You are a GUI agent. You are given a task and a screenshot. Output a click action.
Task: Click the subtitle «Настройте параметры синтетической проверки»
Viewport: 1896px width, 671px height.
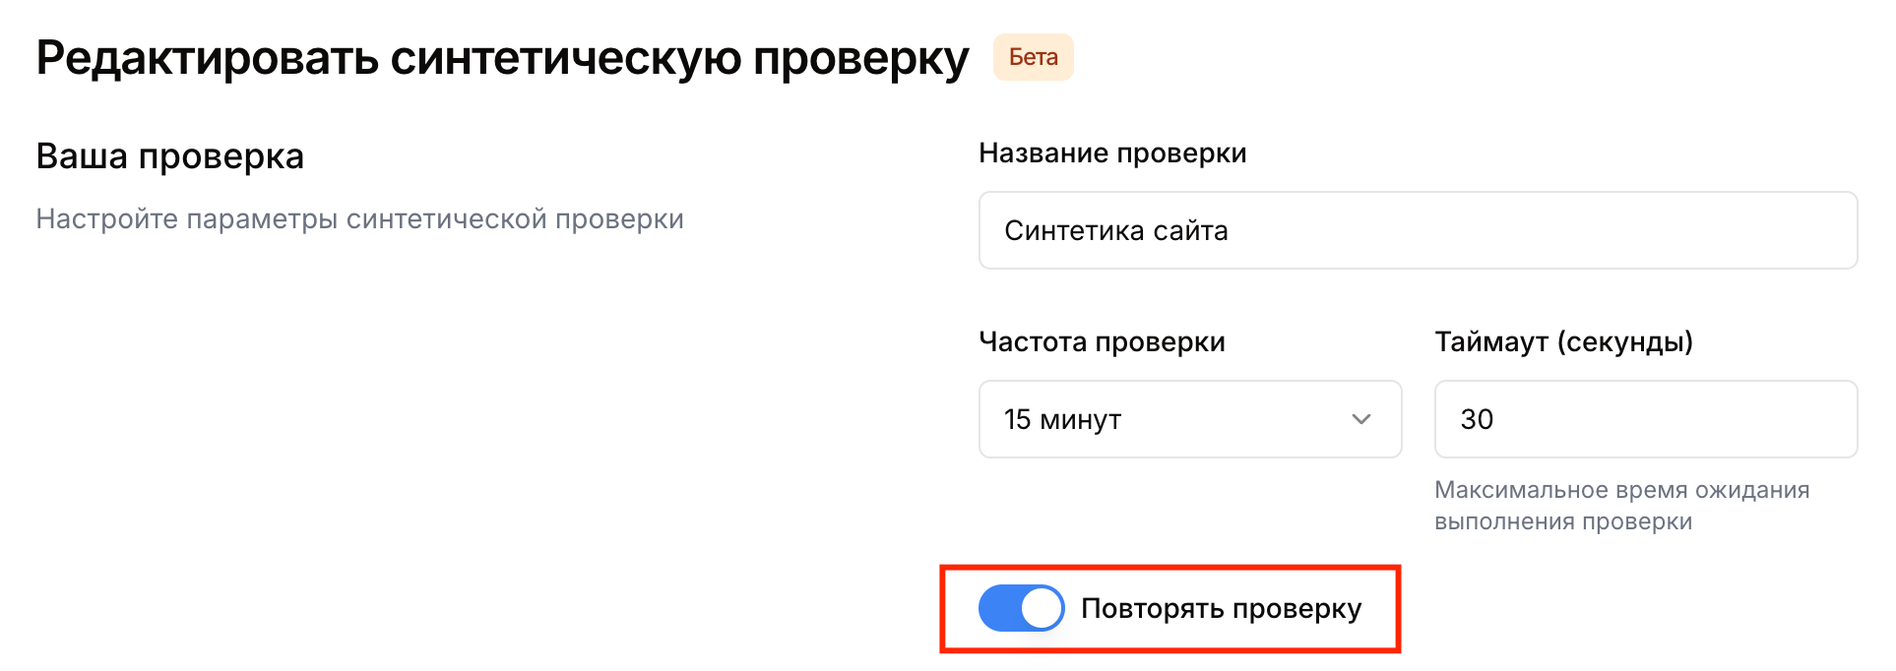359,218
